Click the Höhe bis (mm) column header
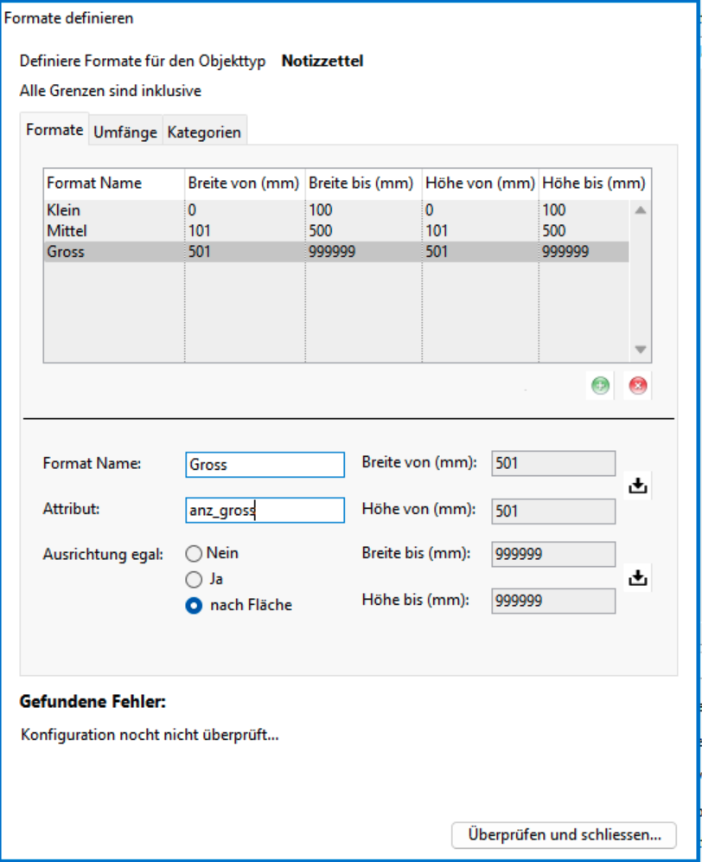The image size is (702, 862). [594, 183]
